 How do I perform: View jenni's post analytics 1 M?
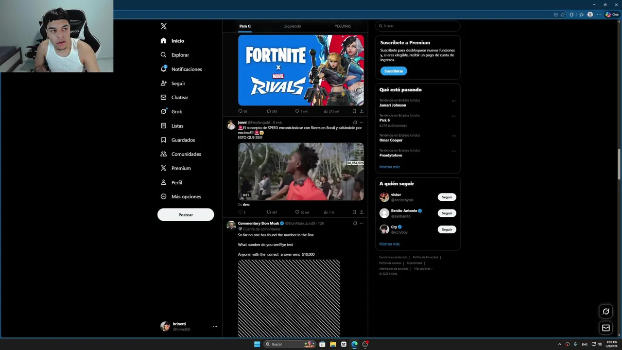point(329,212)
